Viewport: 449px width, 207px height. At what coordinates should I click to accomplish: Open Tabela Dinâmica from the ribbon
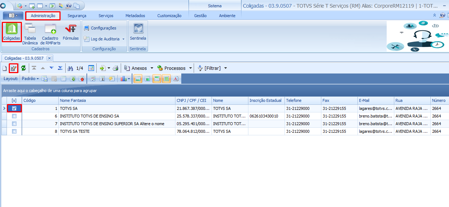click(x=30, y=34)
